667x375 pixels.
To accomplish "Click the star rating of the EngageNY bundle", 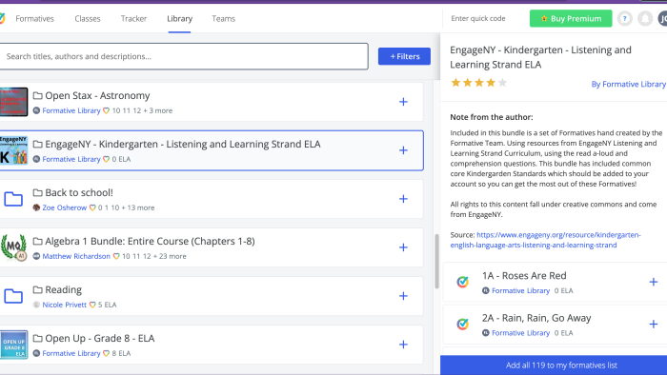I will click(x=478, y=83).
